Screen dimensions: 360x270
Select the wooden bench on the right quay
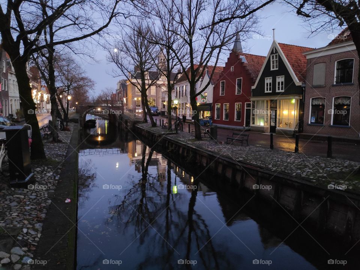coord(238,138)
